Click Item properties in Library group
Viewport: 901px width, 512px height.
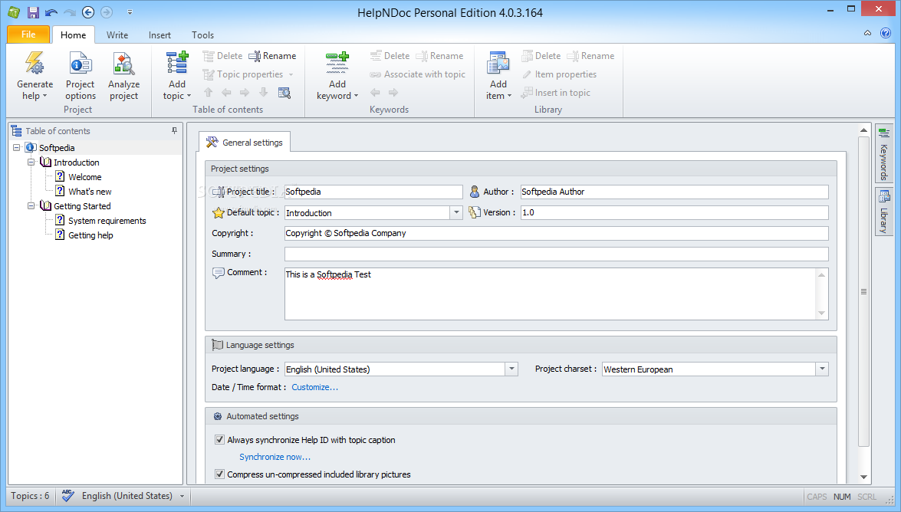click(559, 74)
